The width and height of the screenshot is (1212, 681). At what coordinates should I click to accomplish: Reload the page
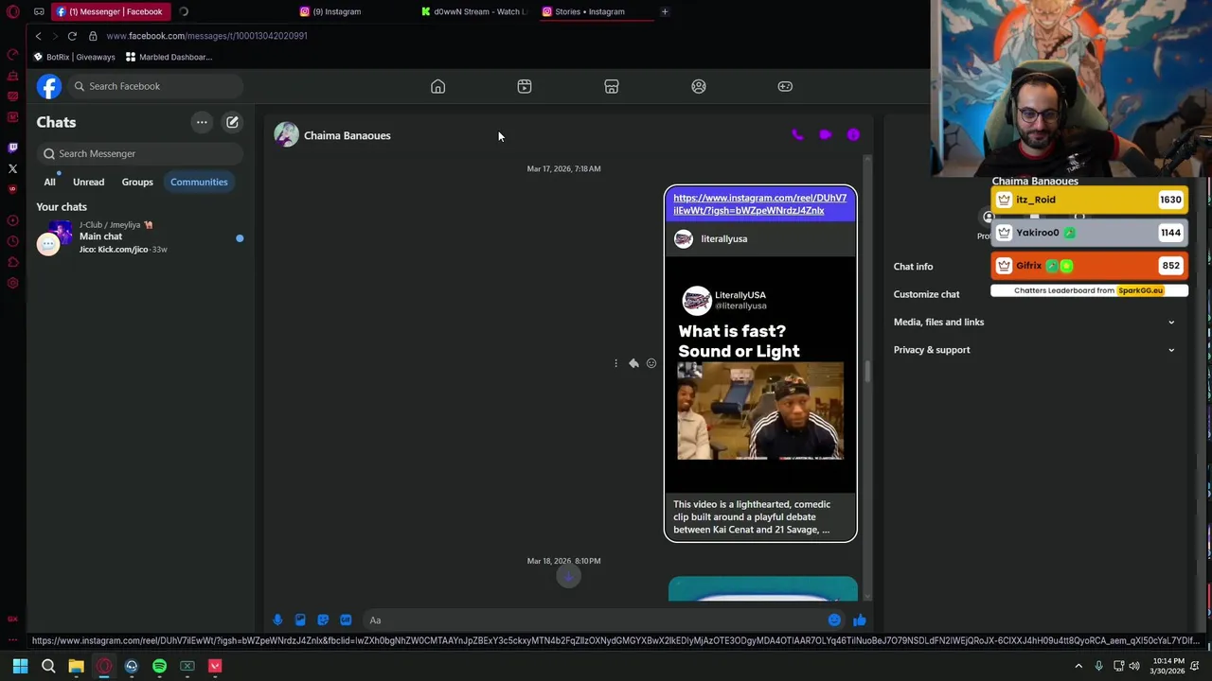pyautogui.click(x=72, y=36)
